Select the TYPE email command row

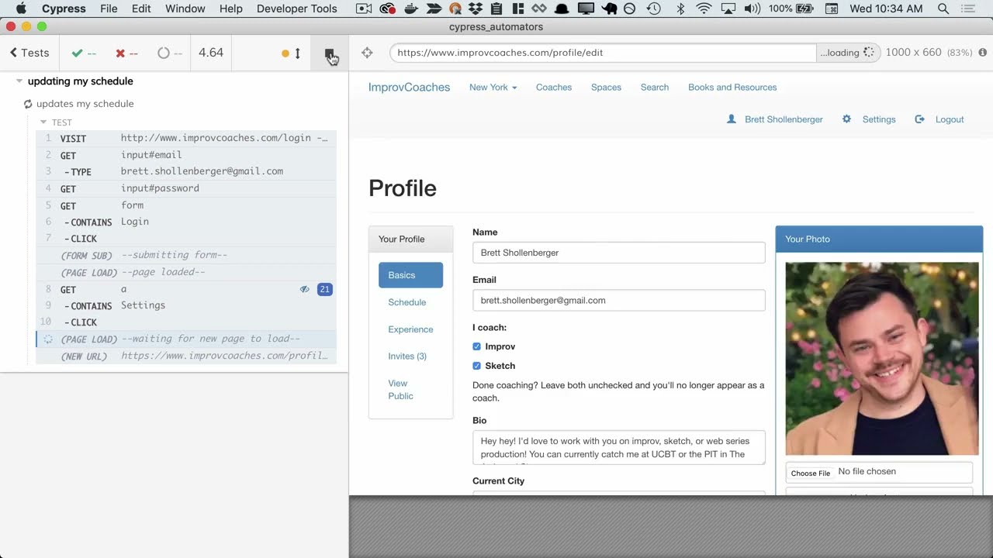coord(186,171)
